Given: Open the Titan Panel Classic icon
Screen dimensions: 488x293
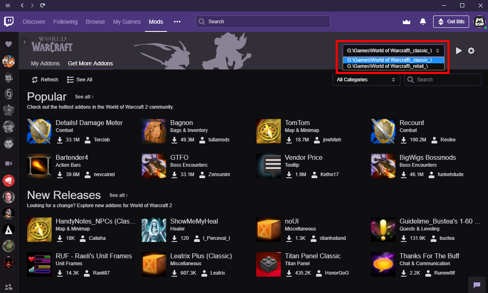Looking at the screenshot, I should tap(269, 264).
